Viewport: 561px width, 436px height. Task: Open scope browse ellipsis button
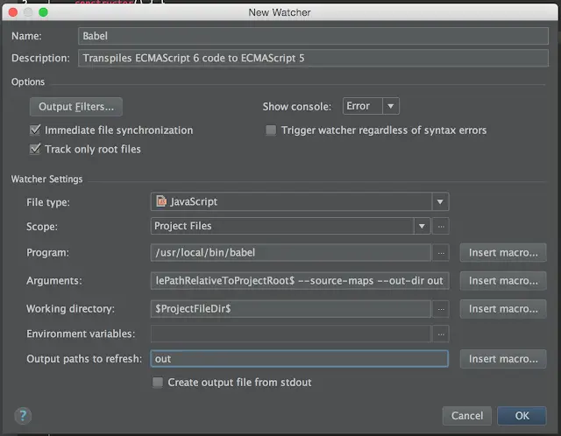tap(441, 226)
